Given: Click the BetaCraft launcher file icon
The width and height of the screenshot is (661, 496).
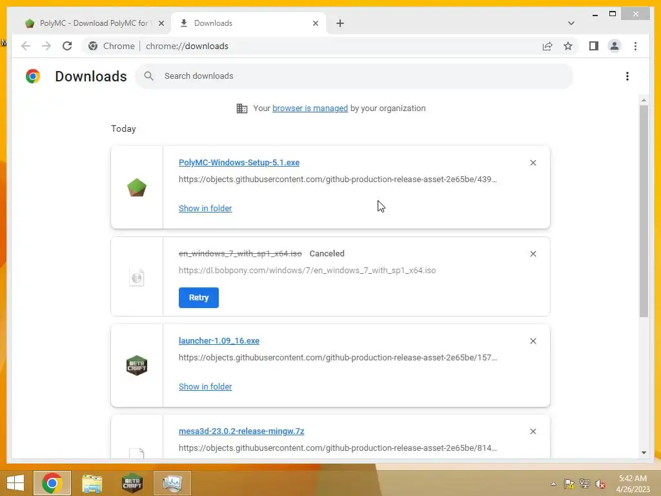Looking at the screenshot, I should [137, 366].
